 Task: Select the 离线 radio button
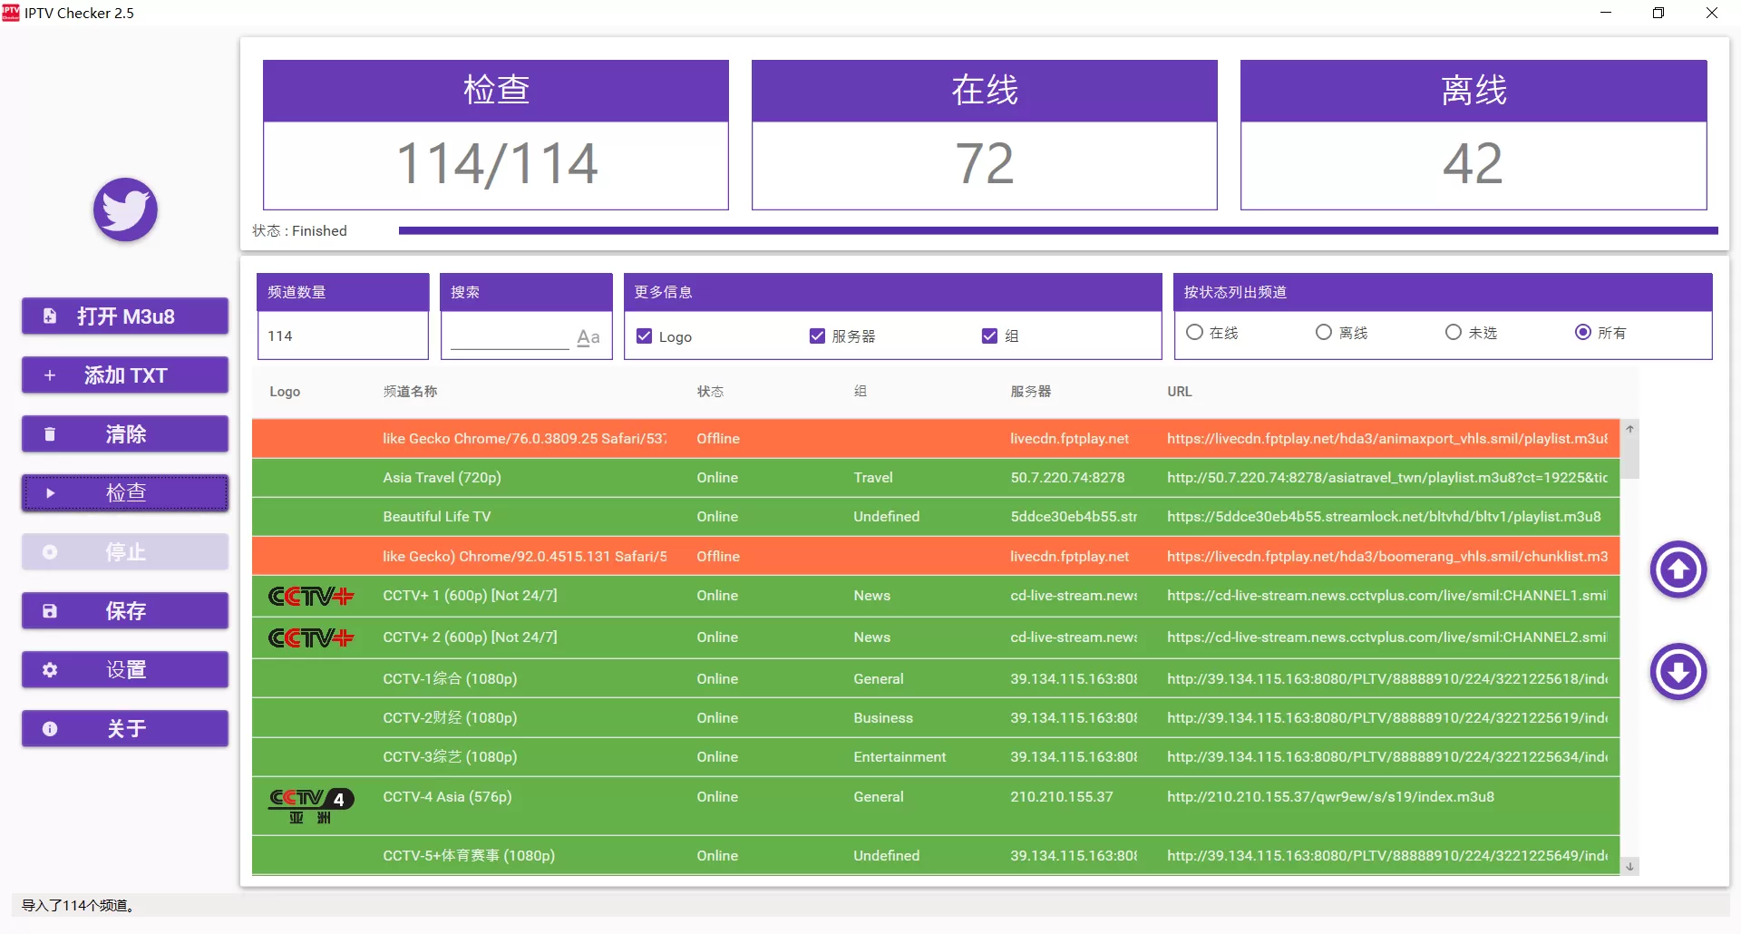[x=1323, y=332]
